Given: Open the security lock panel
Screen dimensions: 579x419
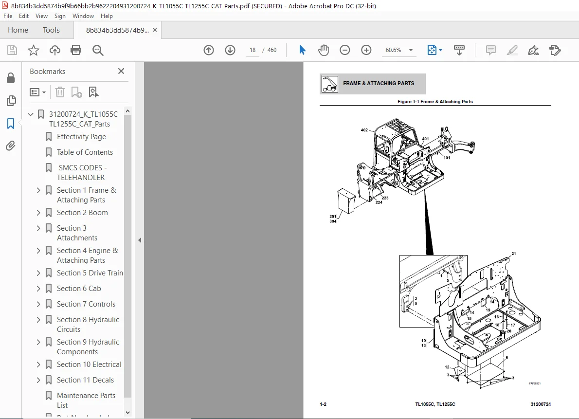Looking at the screenshot, I should click(x=11, y=78).
